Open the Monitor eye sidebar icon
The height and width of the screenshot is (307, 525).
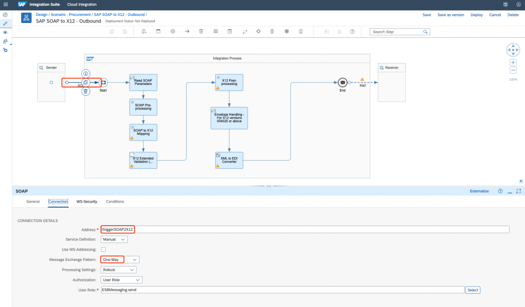5,32
